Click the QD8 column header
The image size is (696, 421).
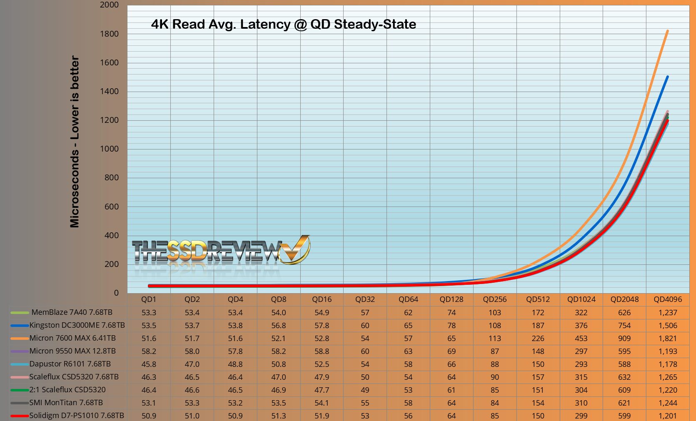point(279,299)
